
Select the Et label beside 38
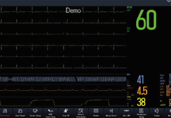click(132, 106)
